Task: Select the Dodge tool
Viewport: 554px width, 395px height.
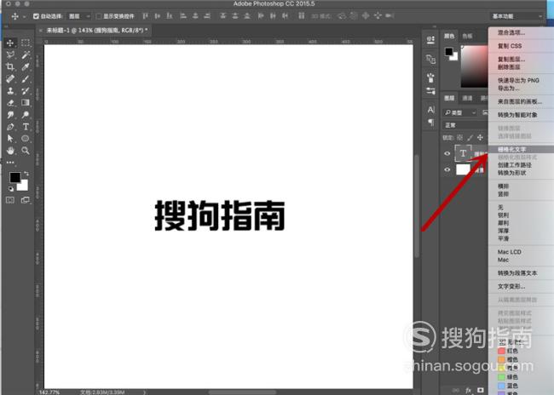Action: [x=26, y=115]
